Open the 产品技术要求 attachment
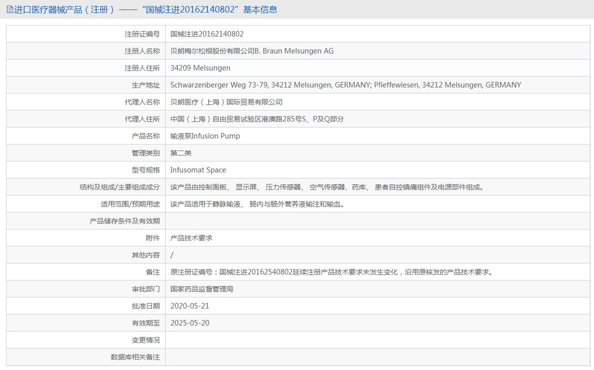594x370 pixels. 191,238
